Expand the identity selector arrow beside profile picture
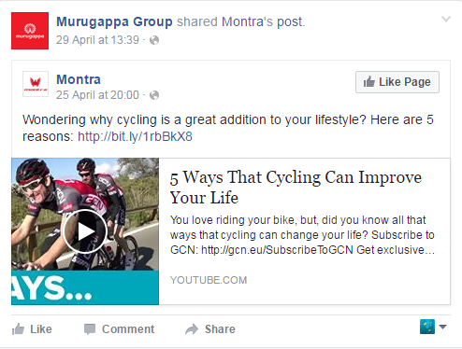 [442, 327]
